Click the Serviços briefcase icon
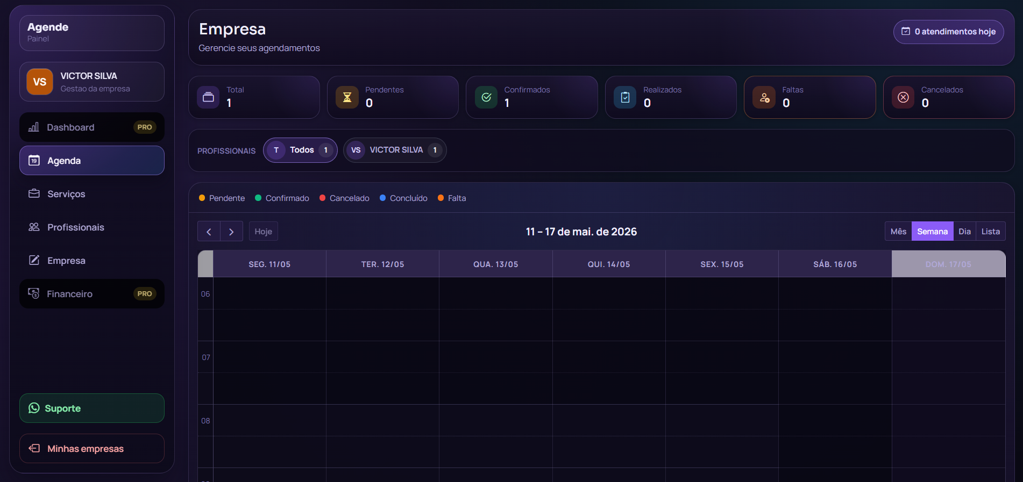 34,193
